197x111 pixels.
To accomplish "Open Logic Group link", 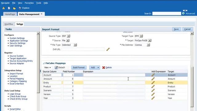I will pos(15,94).
